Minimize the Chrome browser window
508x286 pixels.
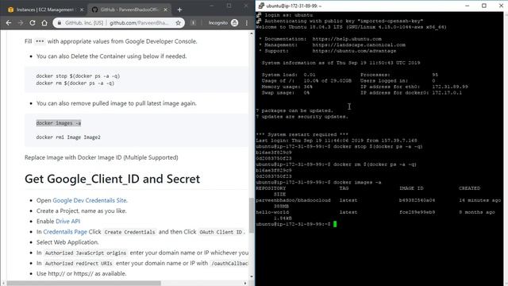pyautogui.click(x=212, y=6)
